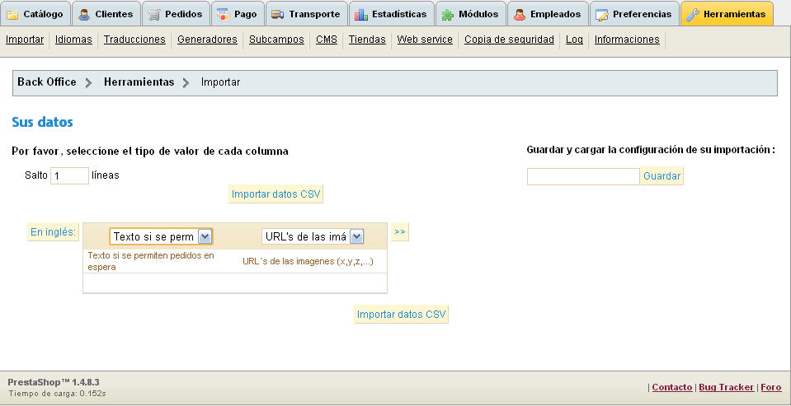Image resolution: width=791 pixels, height=406 pixels.
Task: Open the Bug Tracker footer link
Action: pyautogui.click(x=726, y=387)
